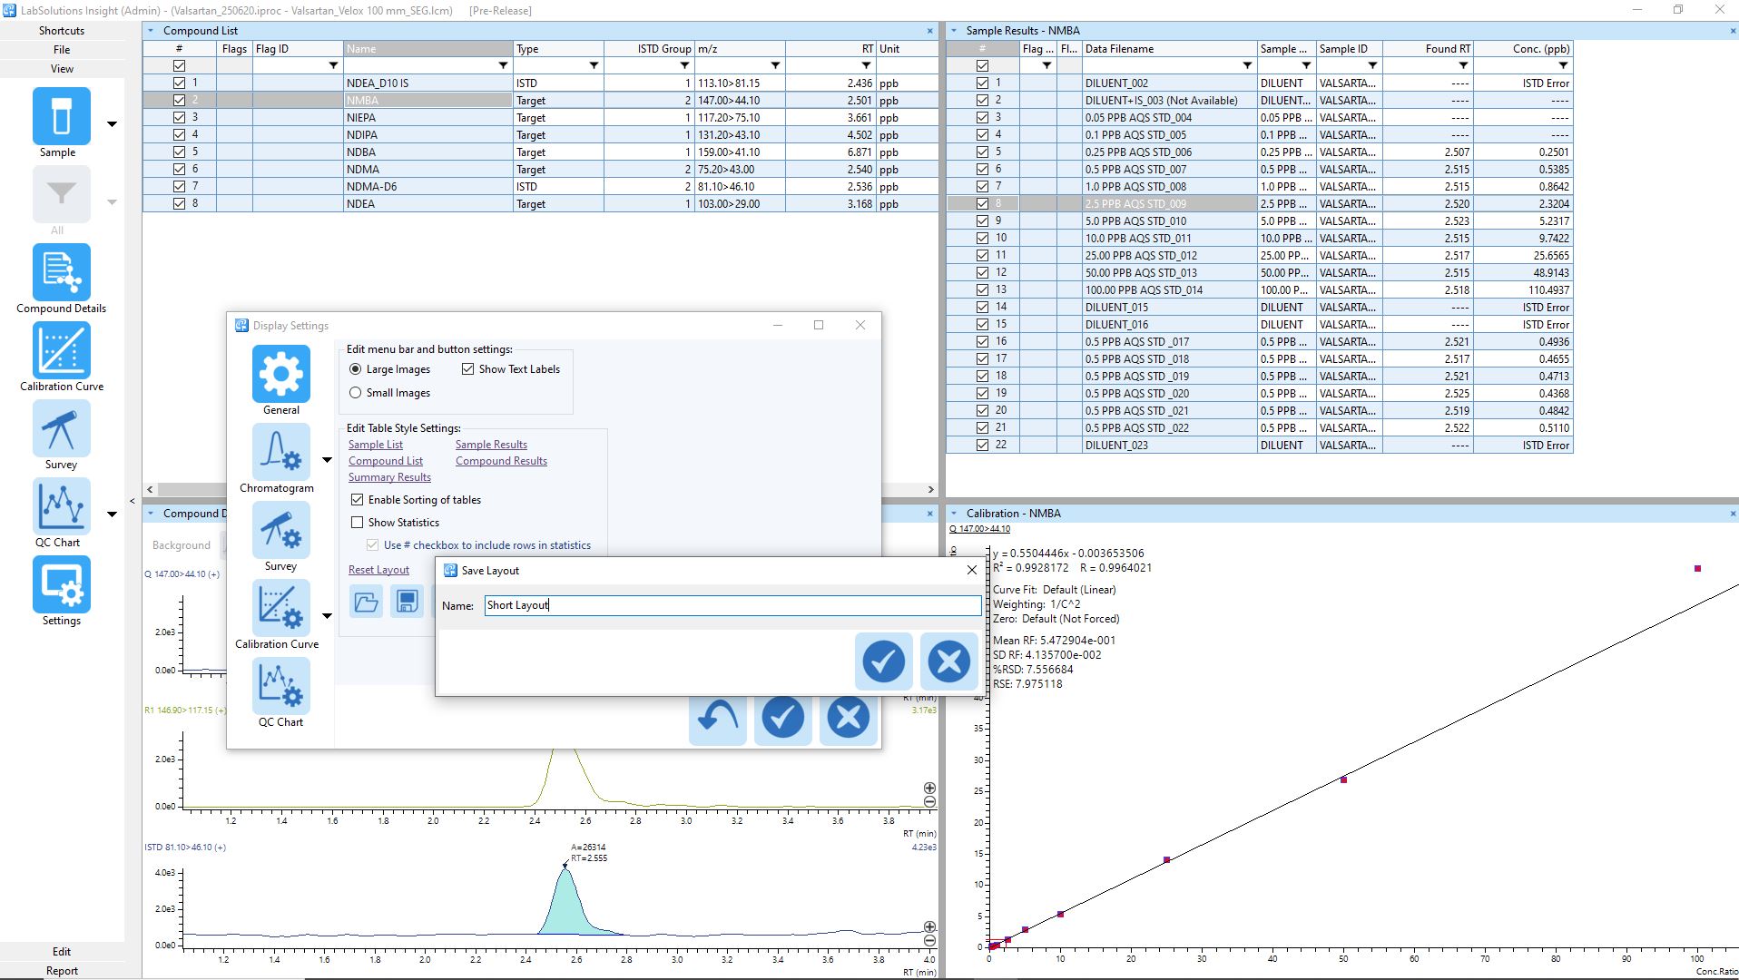Select Chromatogram settings icon in Display Settings
The height and width of the screenshot is (980, 1739).
[x=281, y=452]
